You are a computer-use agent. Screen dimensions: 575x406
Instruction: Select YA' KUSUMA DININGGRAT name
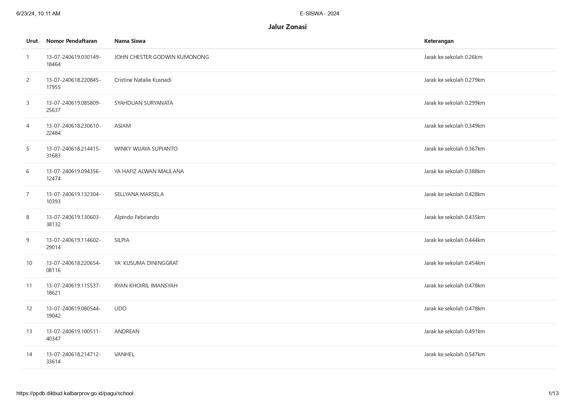point(146,263)
